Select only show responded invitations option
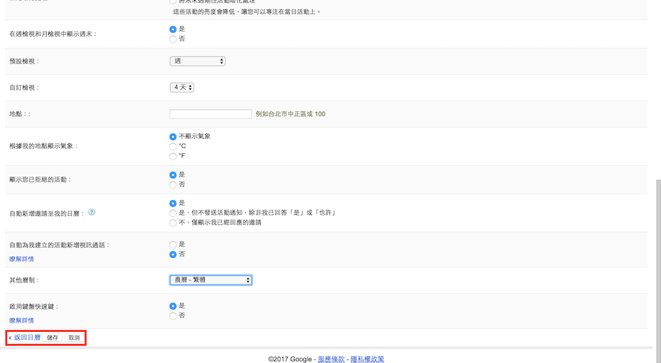The height and width of the screenshot is (363, 661). click(x=173, y=223)
